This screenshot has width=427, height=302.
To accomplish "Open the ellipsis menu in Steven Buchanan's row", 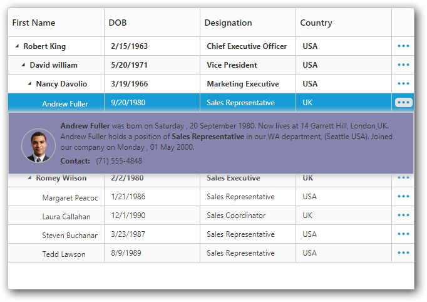I will click(x=403, y=234).
